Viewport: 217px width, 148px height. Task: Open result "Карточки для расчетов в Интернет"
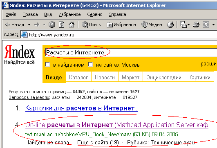click(81, 108)
